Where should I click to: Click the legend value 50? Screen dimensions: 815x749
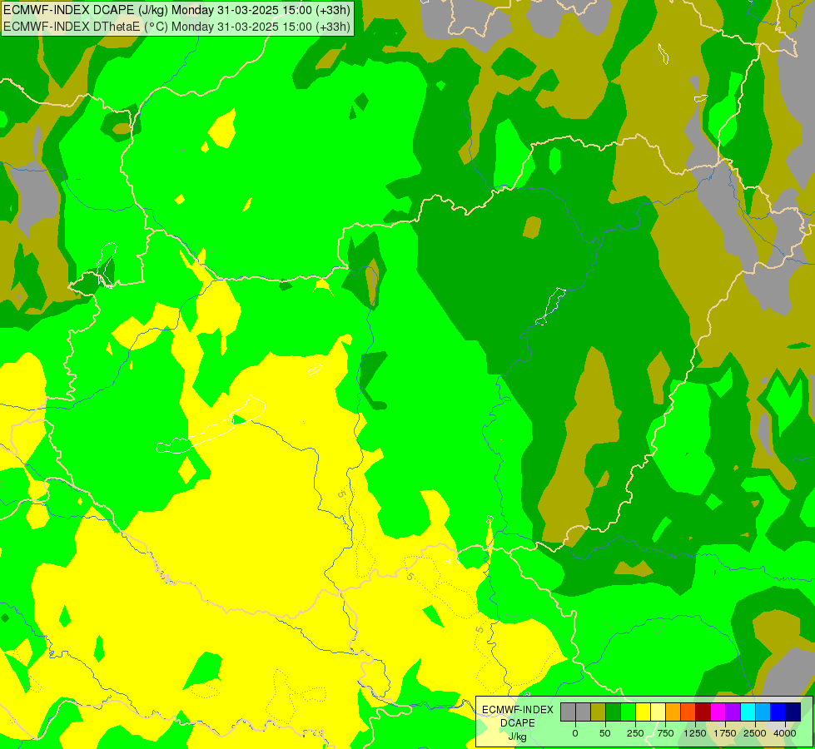click(x=605, y=733)
